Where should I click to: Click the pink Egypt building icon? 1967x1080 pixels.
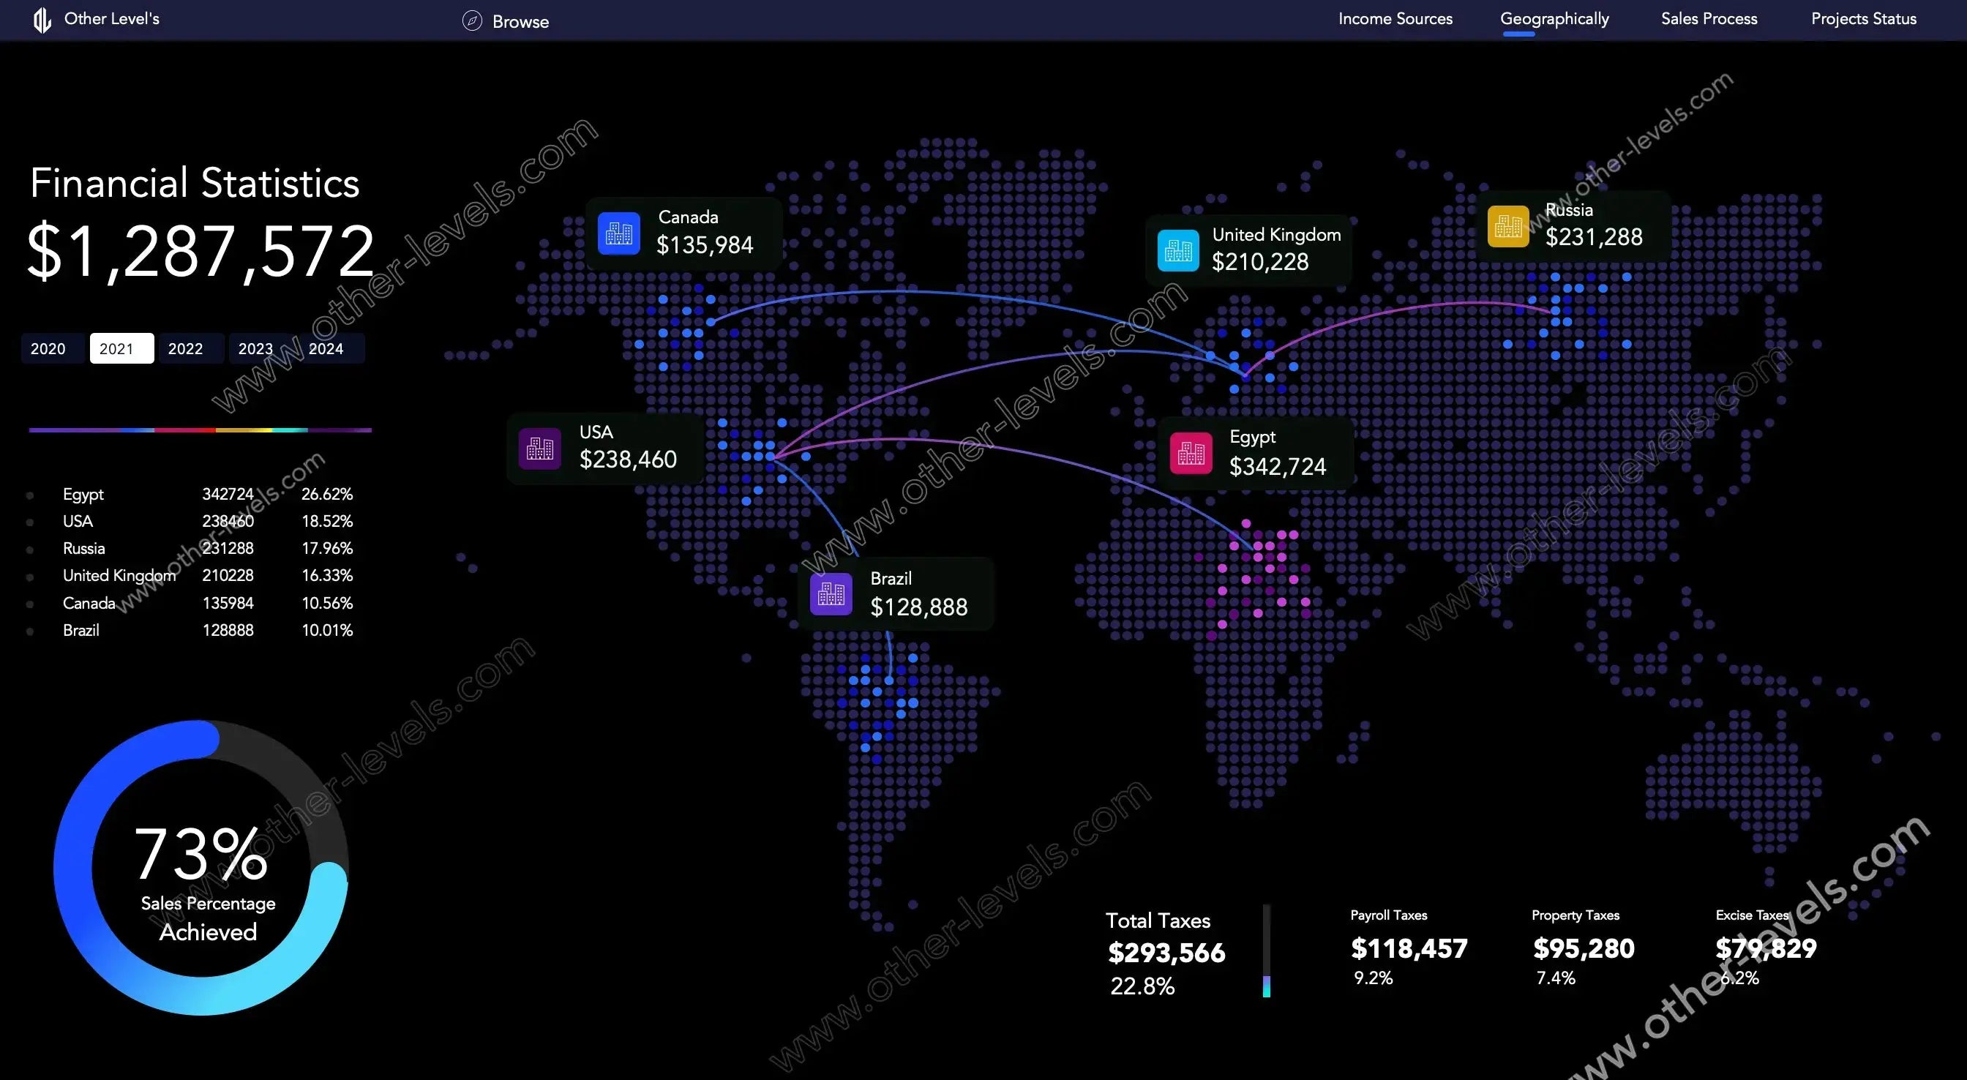(1191, 454)
